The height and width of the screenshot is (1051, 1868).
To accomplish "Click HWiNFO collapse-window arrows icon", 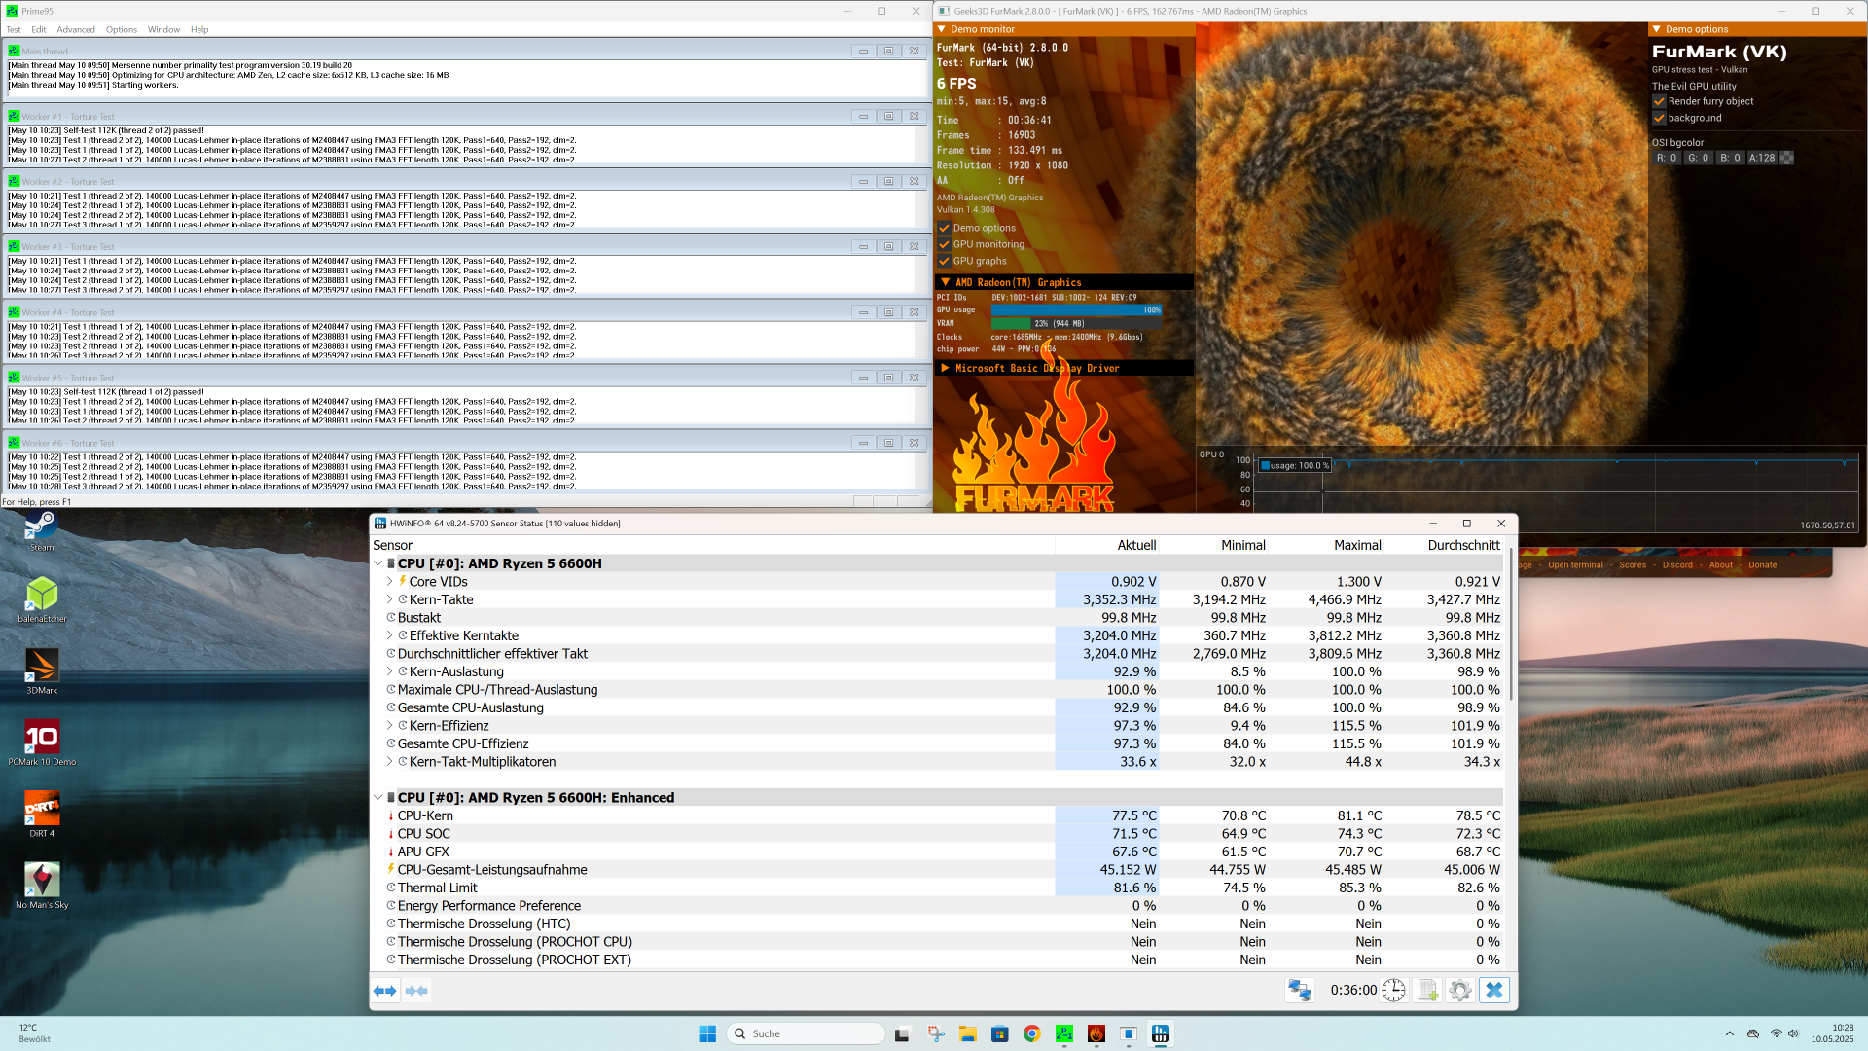I will point(416,991).
